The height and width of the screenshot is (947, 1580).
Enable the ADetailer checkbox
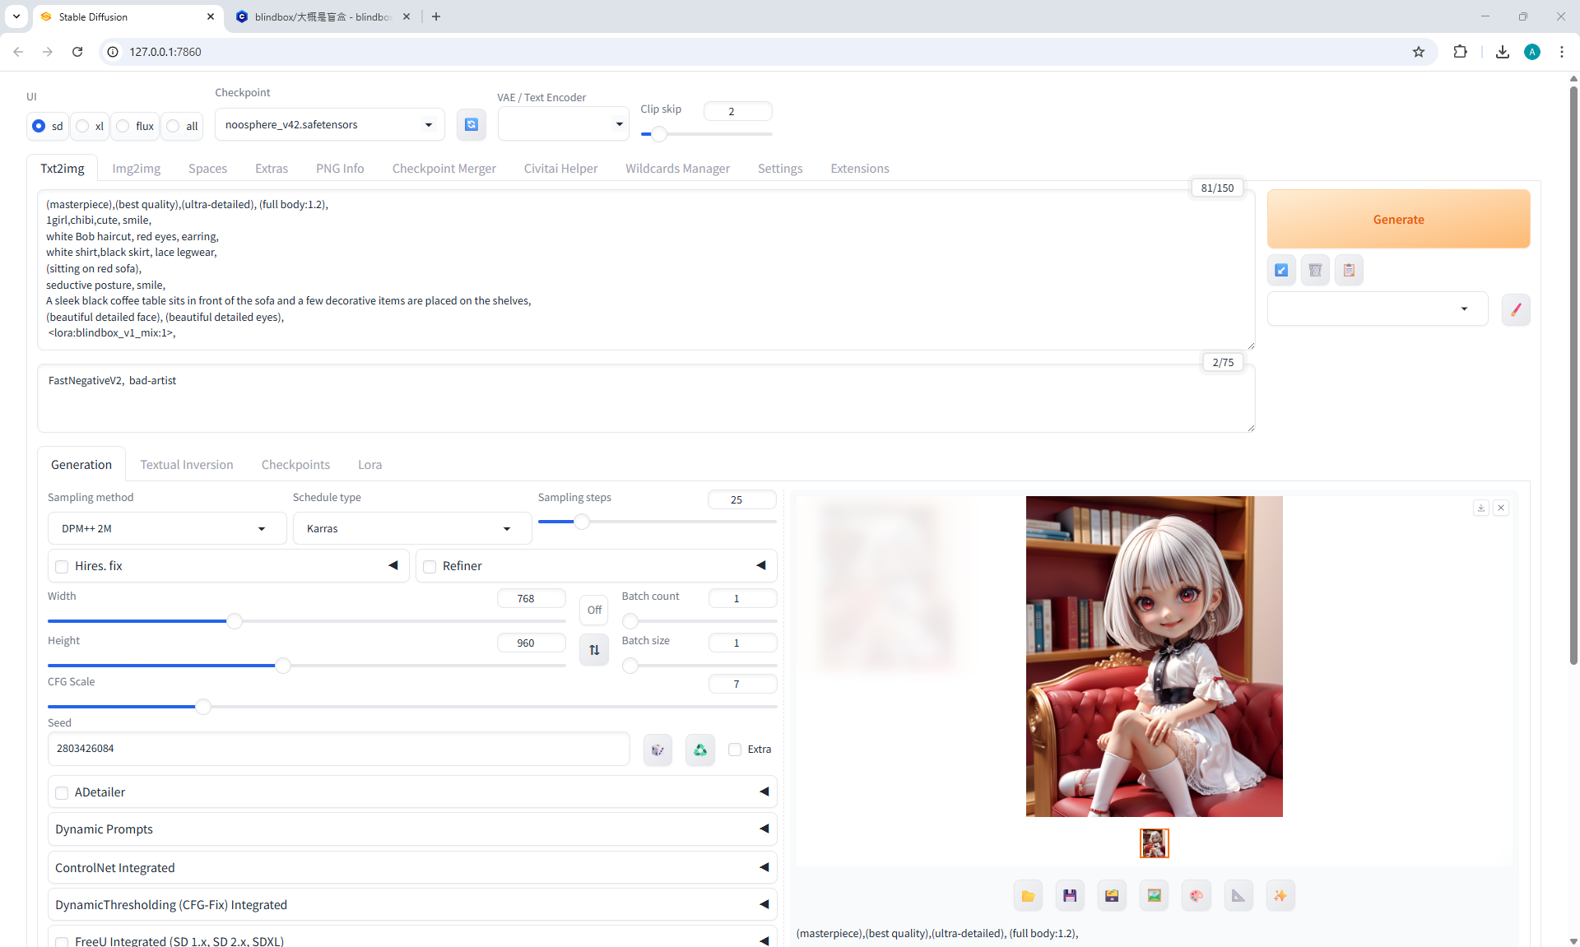click(x=62, y=792)
